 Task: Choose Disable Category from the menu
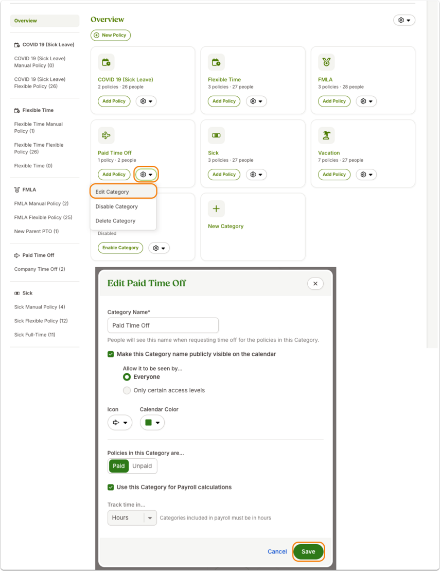124,206
